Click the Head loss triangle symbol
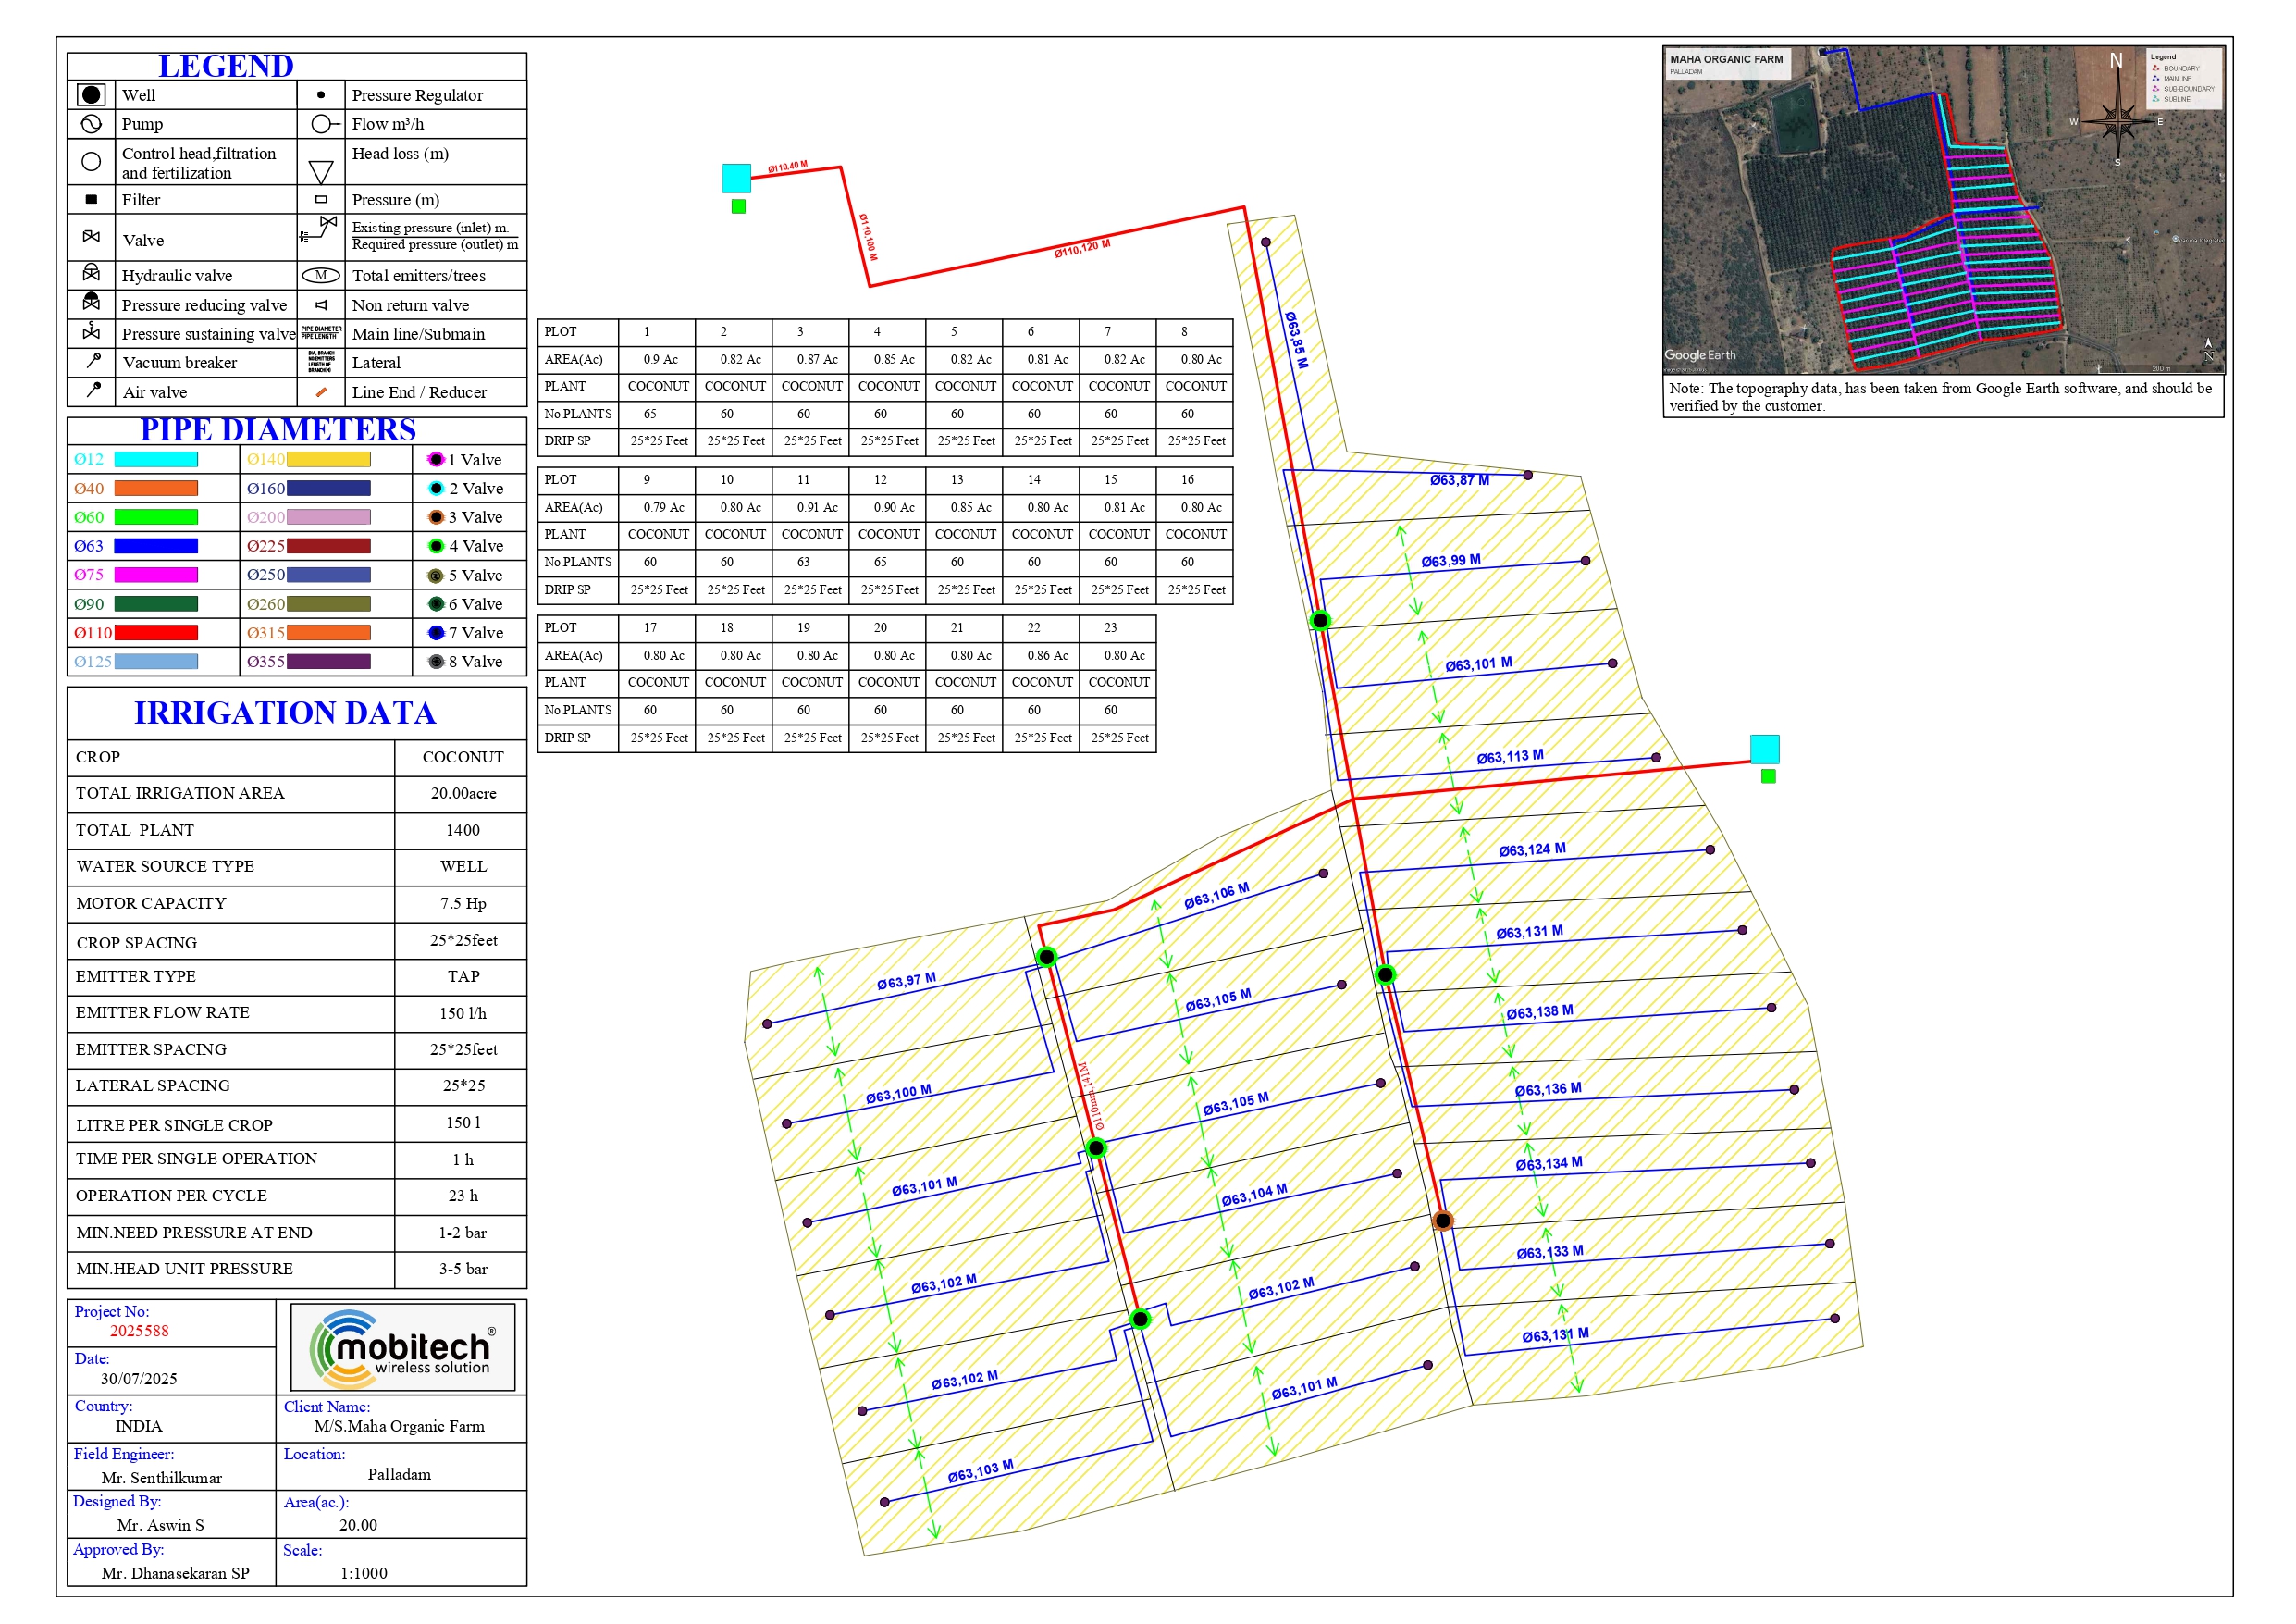The height and width of the screenshot is (1624, 2296). click(321, 172)
